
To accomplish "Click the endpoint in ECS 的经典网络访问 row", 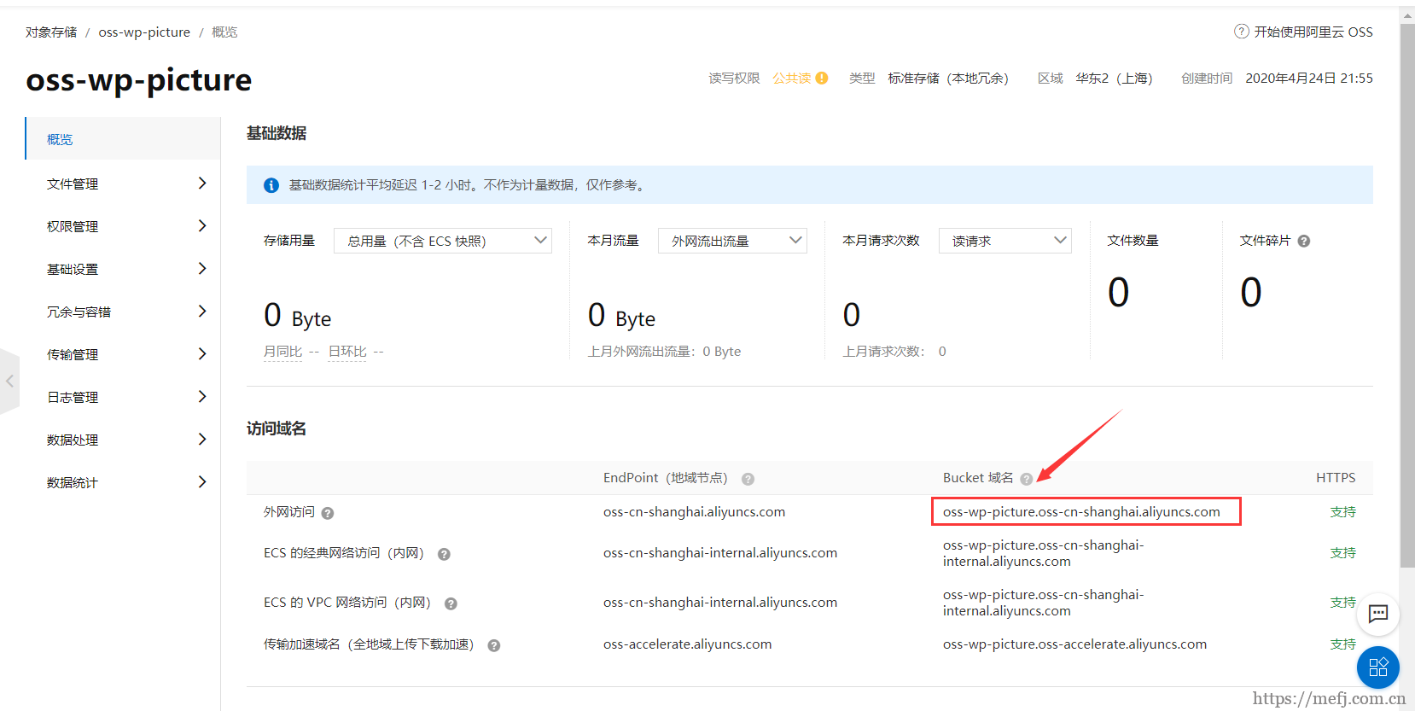I will click(720, 553).
